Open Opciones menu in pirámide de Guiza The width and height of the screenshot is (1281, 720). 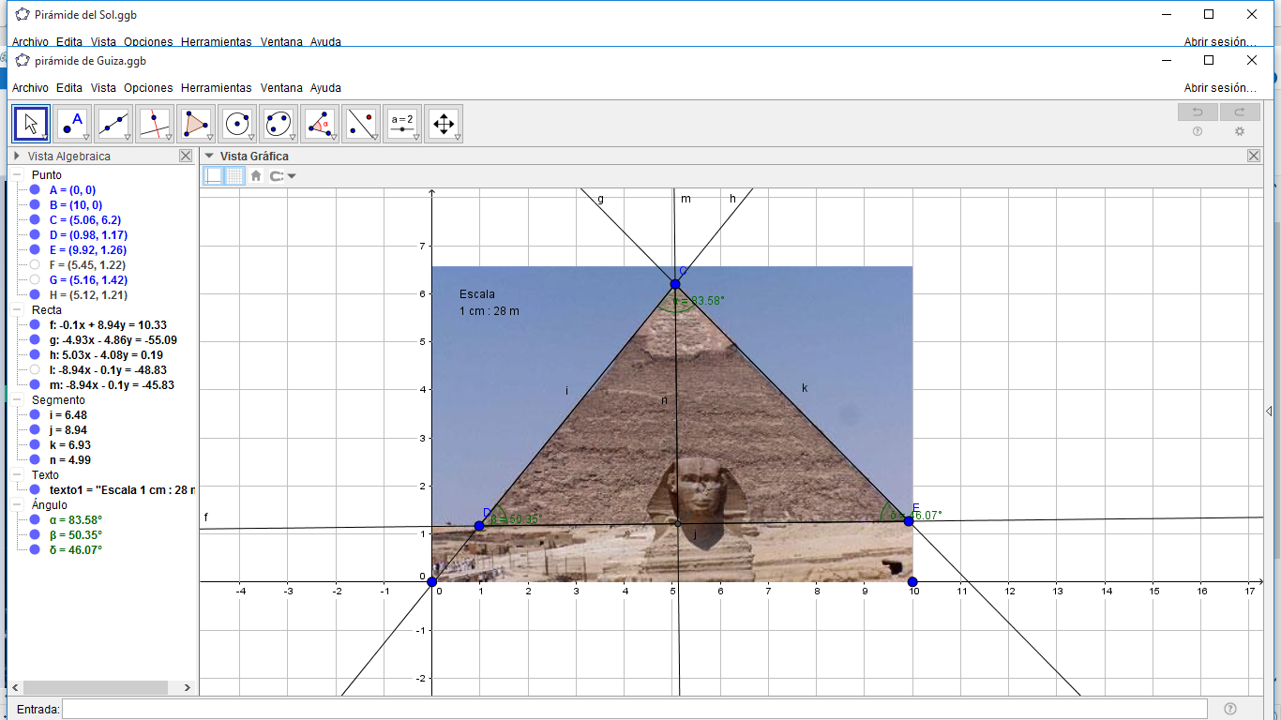pyautogui.click(x=148, y=88)
